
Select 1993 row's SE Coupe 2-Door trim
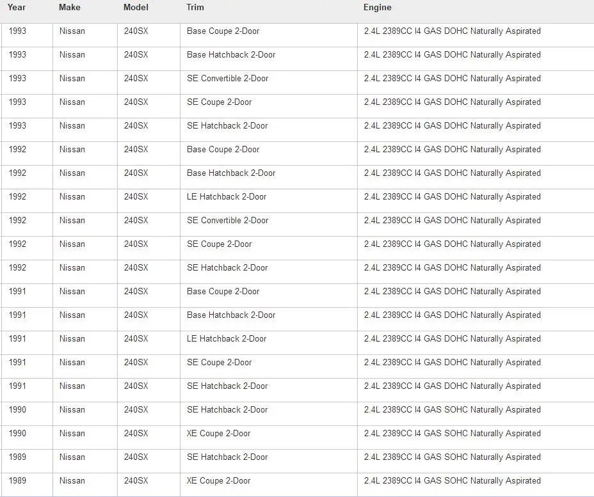pyautogui.click(x=220, y=102)
